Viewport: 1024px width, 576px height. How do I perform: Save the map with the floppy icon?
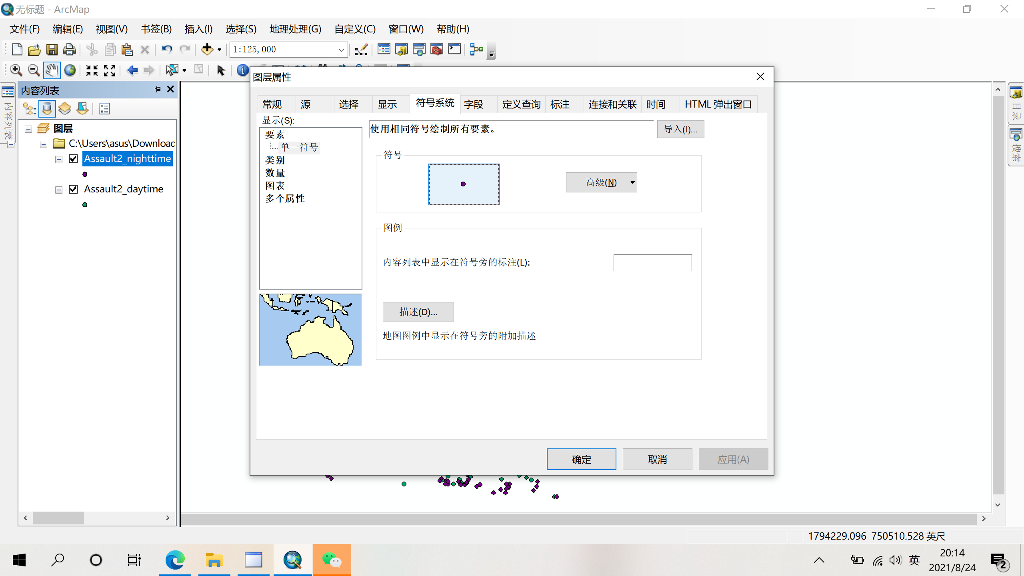(52, 50)
